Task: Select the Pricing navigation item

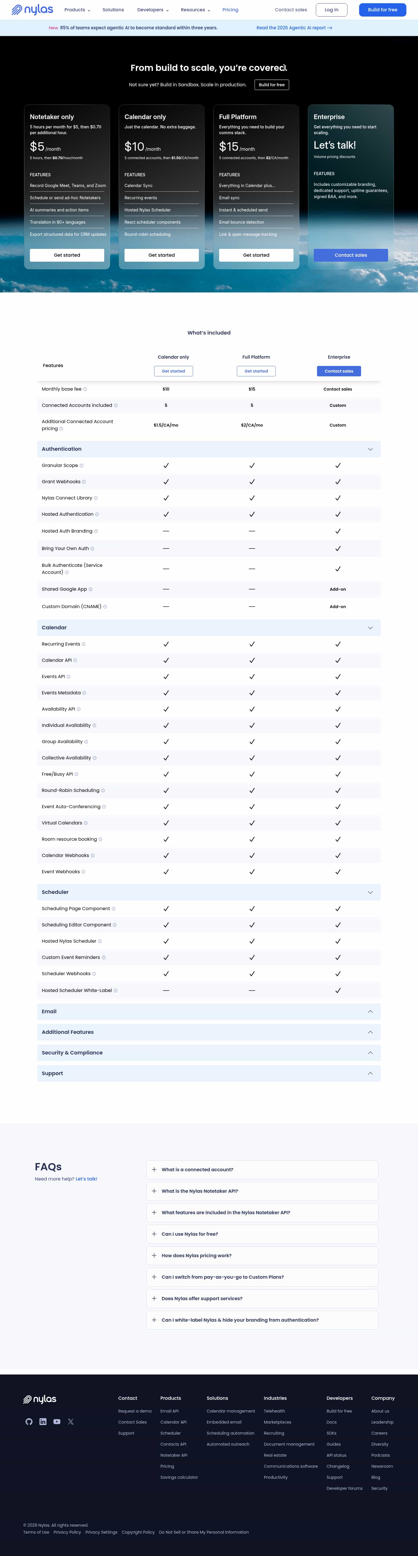Action: pos(230,10)
